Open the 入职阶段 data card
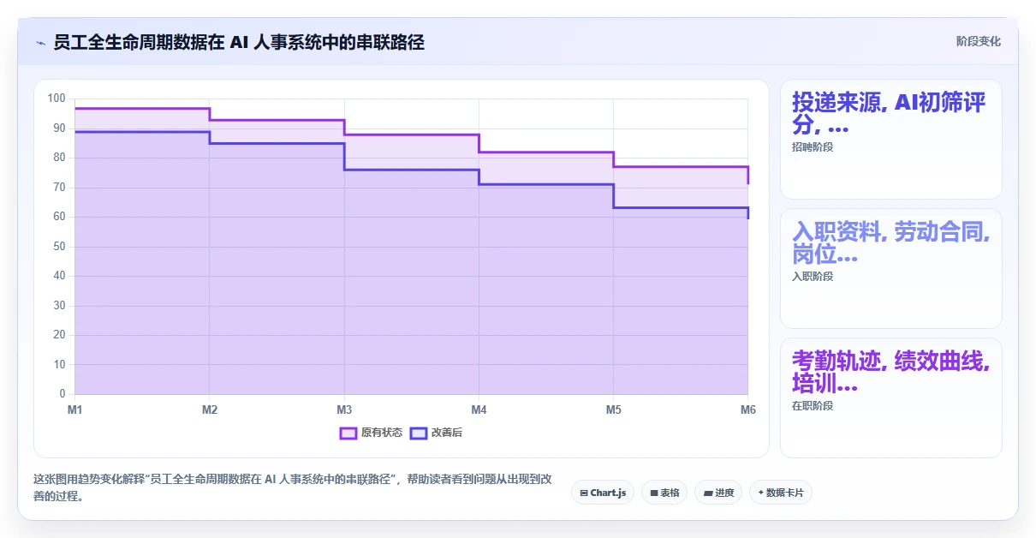Viewport: 1036px width, 538px height. [890, 269]
